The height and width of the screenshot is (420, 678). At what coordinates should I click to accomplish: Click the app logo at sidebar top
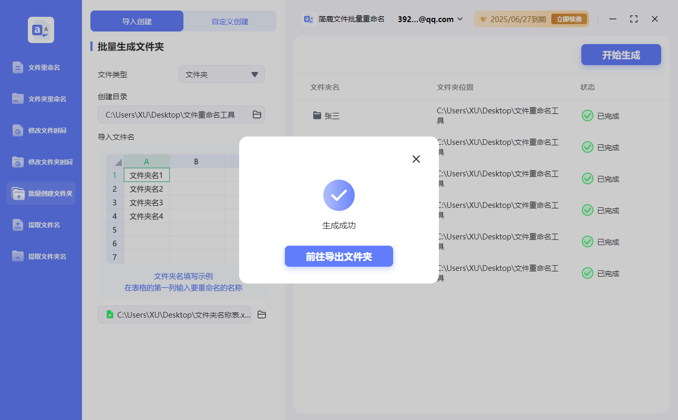40,30
